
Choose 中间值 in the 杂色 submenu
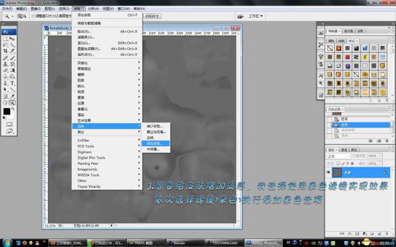point(156,150)
